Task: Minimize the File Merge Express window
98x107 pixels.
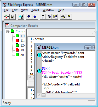Action: pos(76,5)
